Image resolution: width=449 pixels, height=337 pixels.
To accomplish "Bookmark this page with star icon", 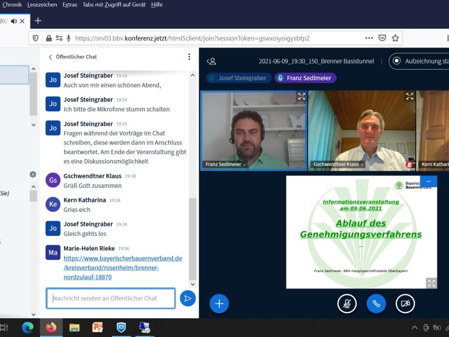I will (395, 38).
